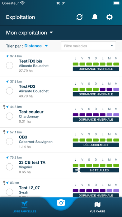Select the Test couleur parcel circle
This screenshot has height=217, width=122.
click(x=10, y=116)
